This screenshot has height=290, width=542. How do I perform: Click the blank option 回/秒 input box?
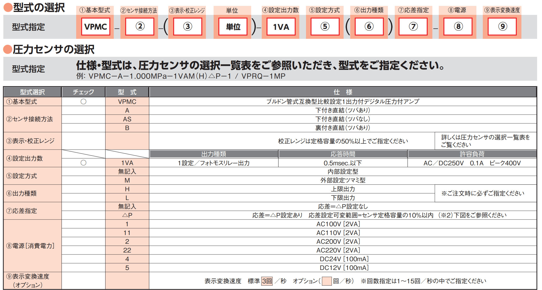click(327, 281)
